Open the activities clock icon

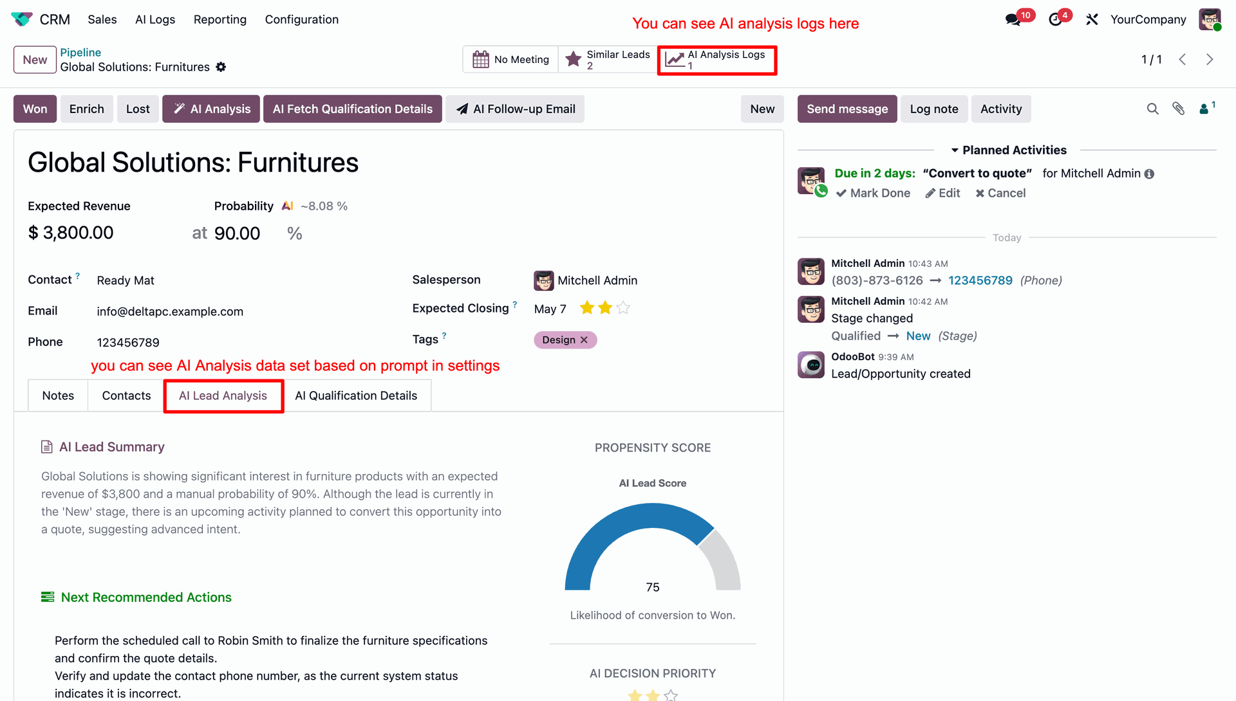1055,19
